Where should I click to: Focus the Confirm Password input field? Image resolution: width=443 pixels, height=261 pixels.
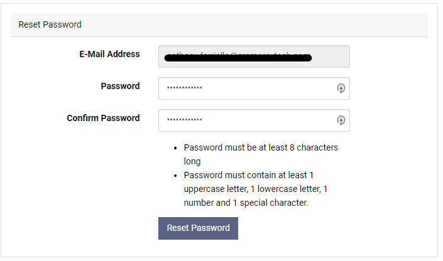tap(254, 120)
